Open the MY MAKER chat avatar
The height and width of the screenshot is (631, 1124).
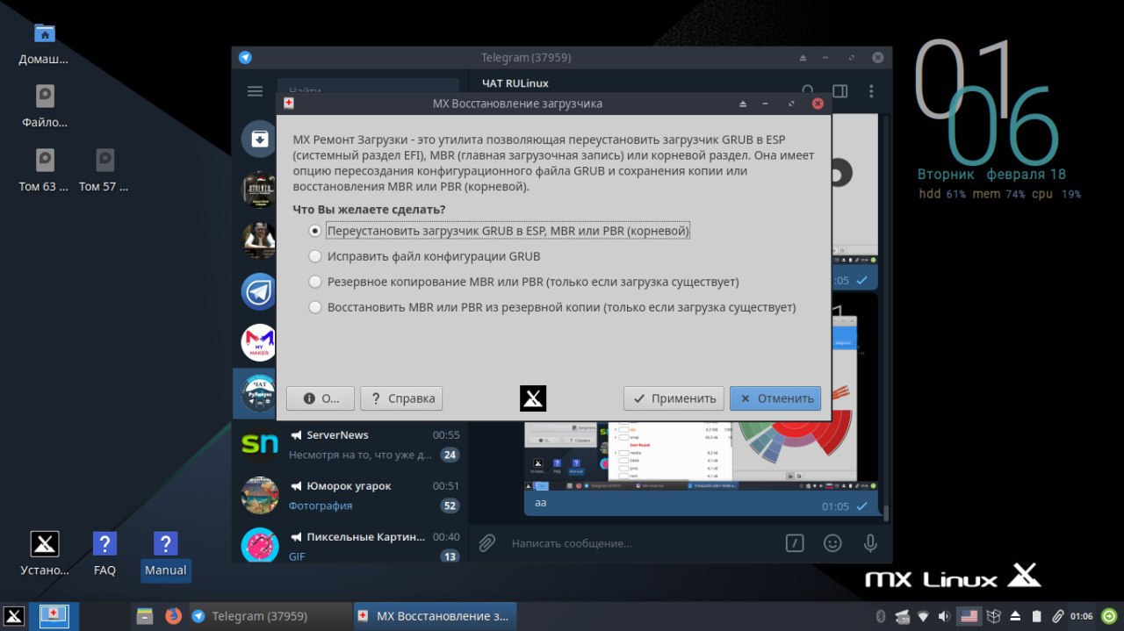[x=259, y=342]
